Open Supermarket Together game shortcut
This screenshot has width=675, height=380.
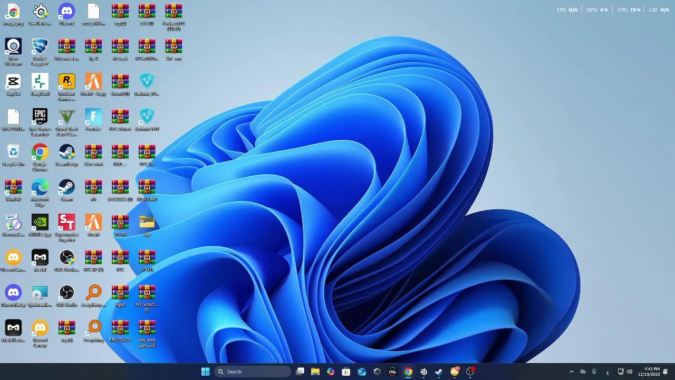click(66, 228)
